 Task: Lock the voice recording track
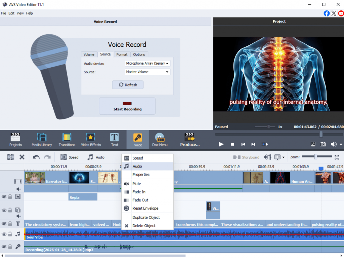(x=10, y=247)
